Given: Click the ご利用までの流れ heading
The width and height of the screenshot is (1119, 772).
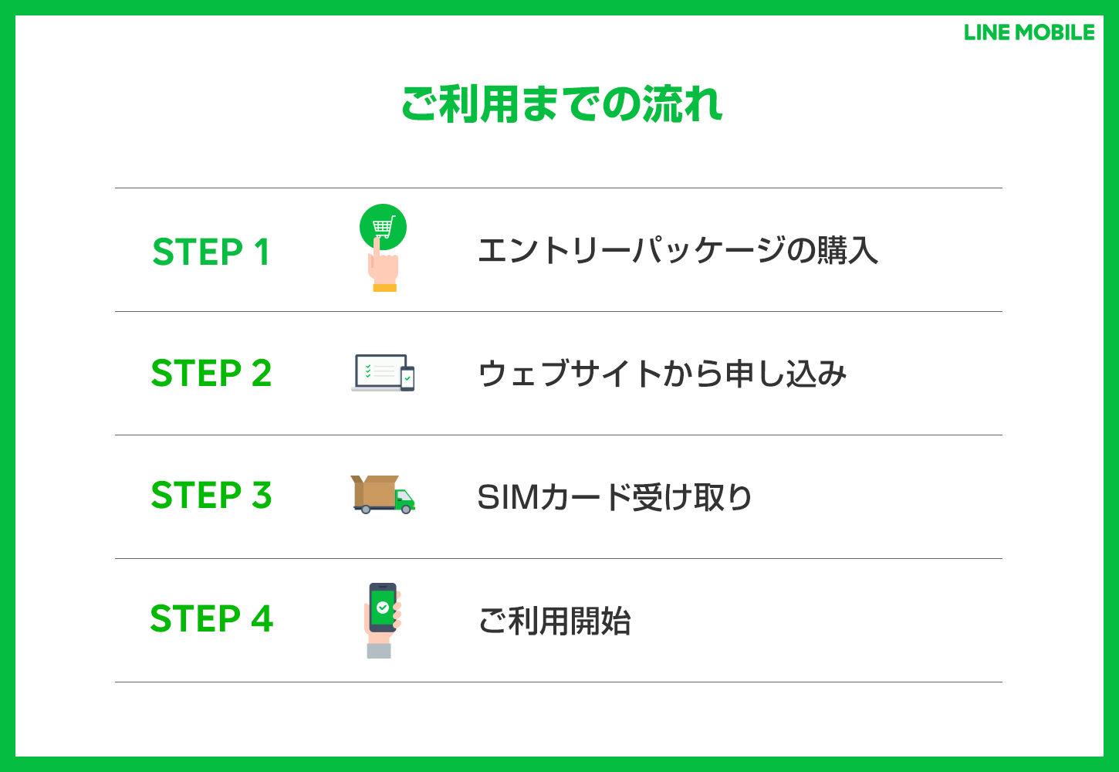Looking at the screenshot, I should point(561,103).
